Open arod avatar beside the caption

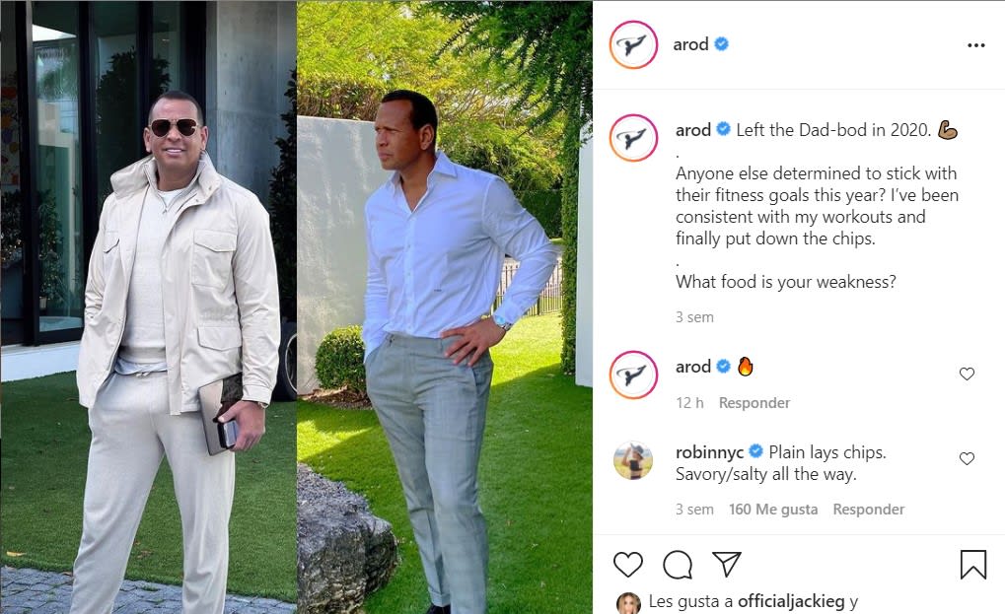tap(633, 138)
